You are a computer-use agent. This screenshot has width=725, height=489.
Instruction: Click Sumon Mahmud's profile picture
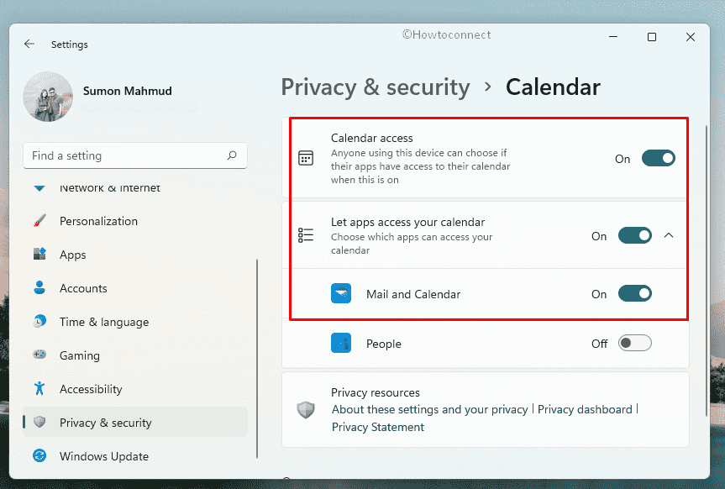coord(48,96)
